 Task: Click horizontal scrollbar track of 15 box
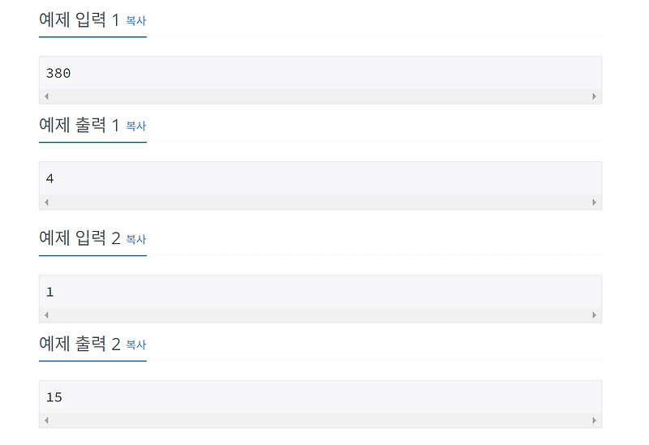click(320, 420)
